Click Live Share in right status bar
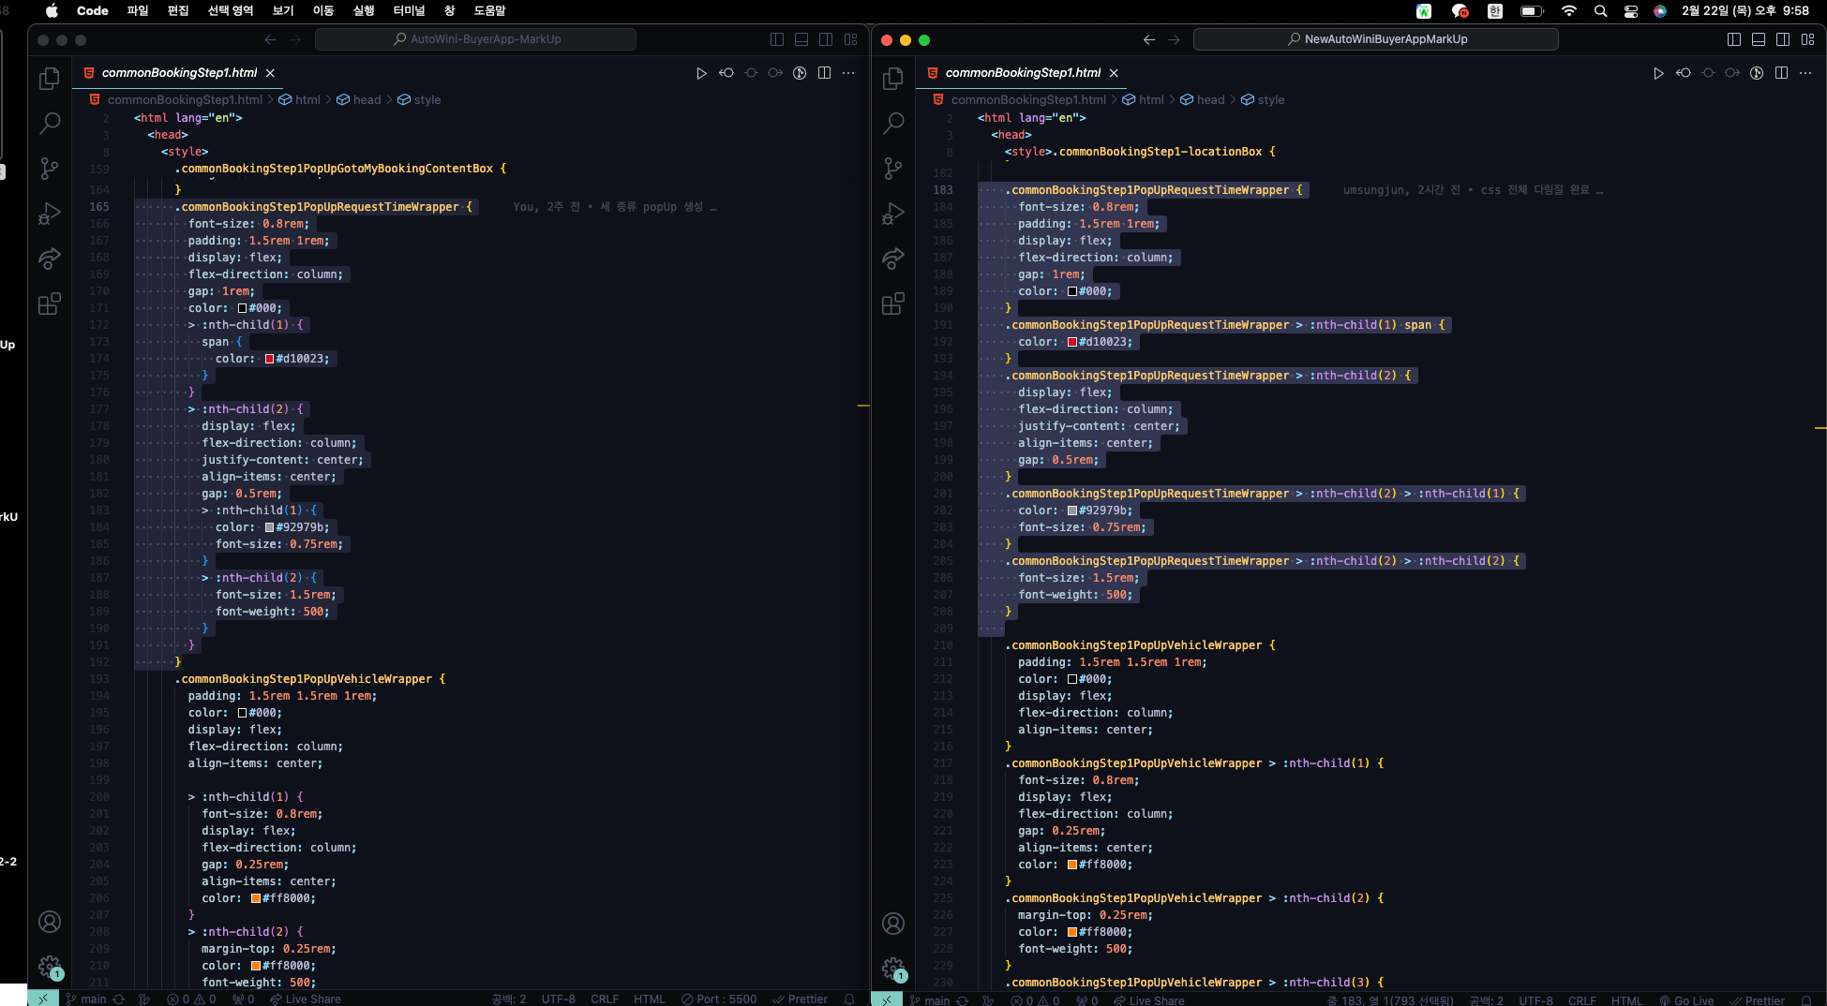Screen dimensions: 1827x1006 tap(1149, 1000)
